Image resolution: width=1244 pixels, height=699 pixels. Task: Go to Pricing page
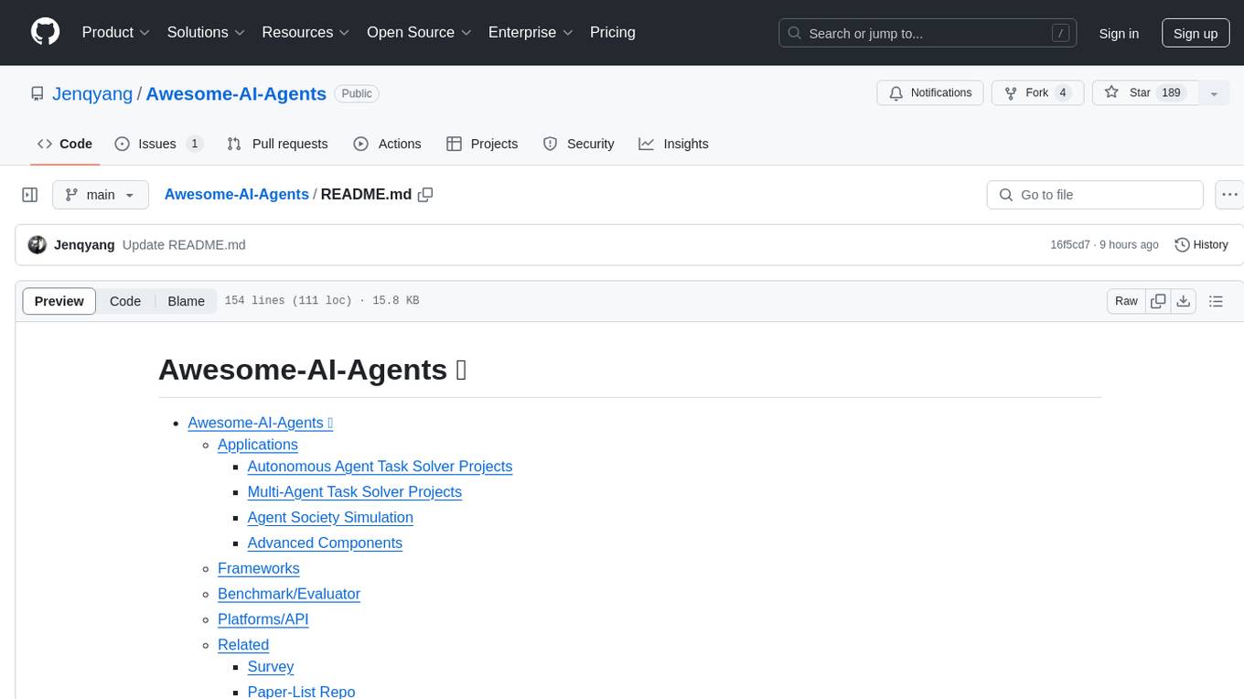(x=613, y=32)
